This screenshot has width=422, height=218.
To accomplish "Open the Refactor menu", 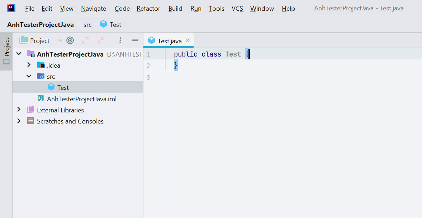I will coord(148,9).
